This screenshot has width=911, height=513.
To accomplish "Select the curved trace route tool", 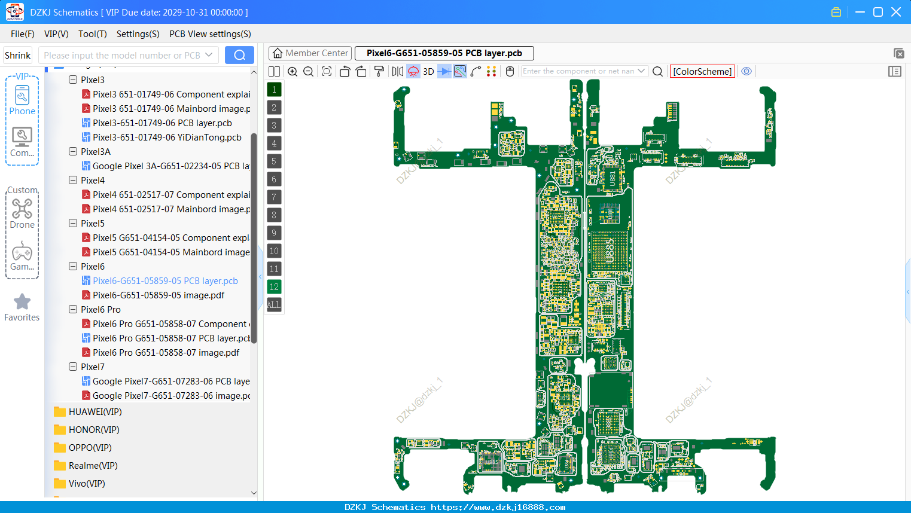I will [x=476, y=71].
